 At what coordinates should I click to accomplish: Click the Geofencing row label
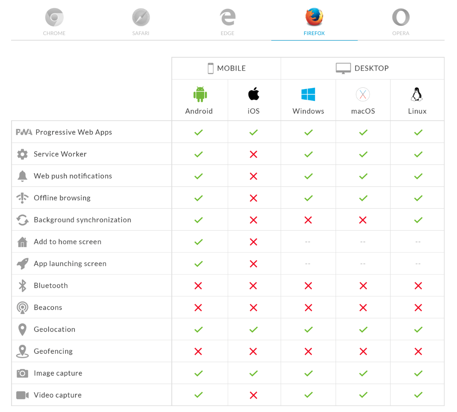pyautogui.click(x=53, y=351)
